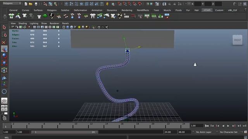Viewport: 248px width, 139px height.
Task: Switch to the Hair shelf tab
Action: click(196, 10)
